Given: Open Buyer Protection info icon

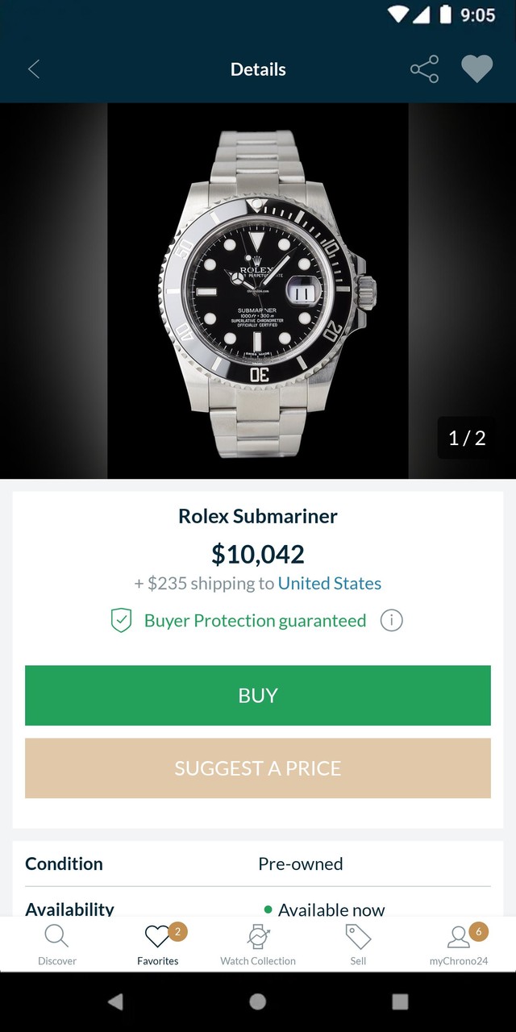Looking at the screenshot, I should pos(391,621).
